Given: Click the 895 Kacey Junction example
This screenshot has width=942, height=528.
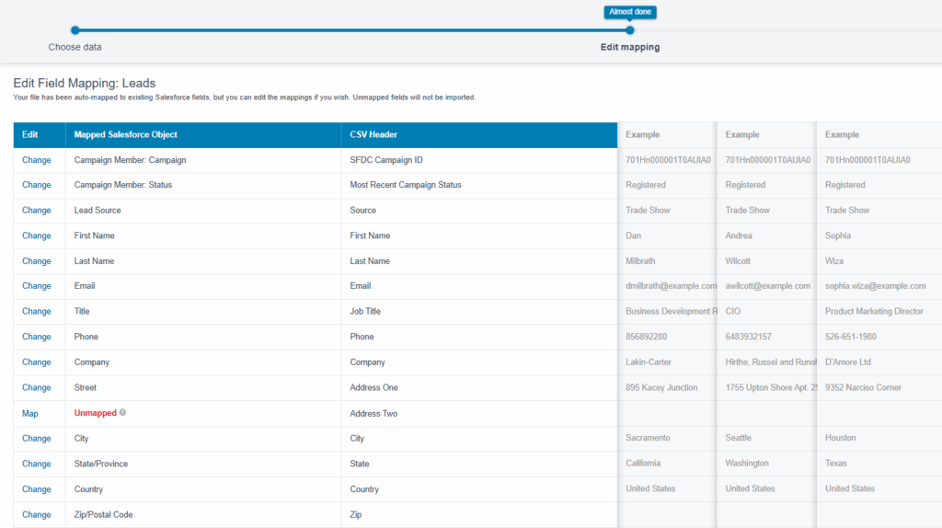Looking at the screenshot, I should pos(661,387).
